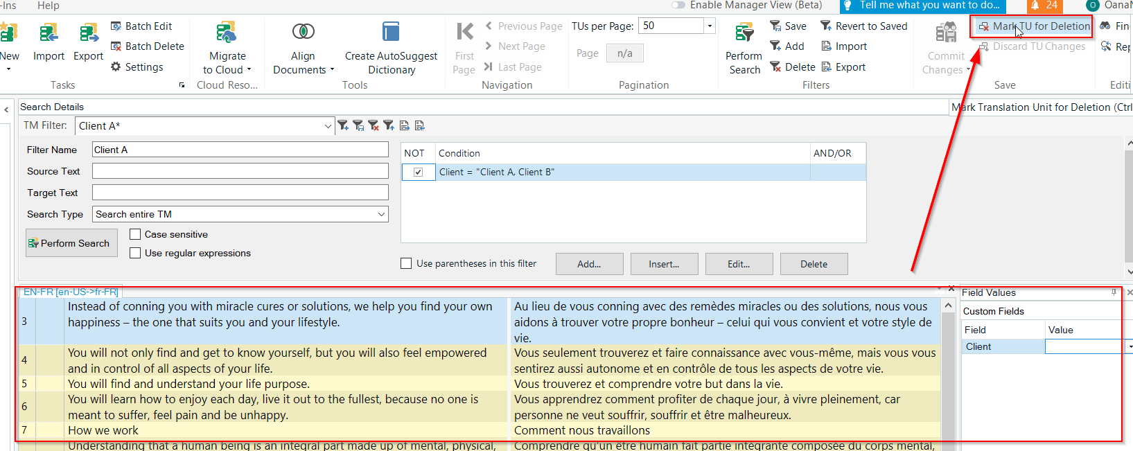Click the Align Documents icon
The width and height of the screenshot is (1133, 451).
tap(303, 31)
